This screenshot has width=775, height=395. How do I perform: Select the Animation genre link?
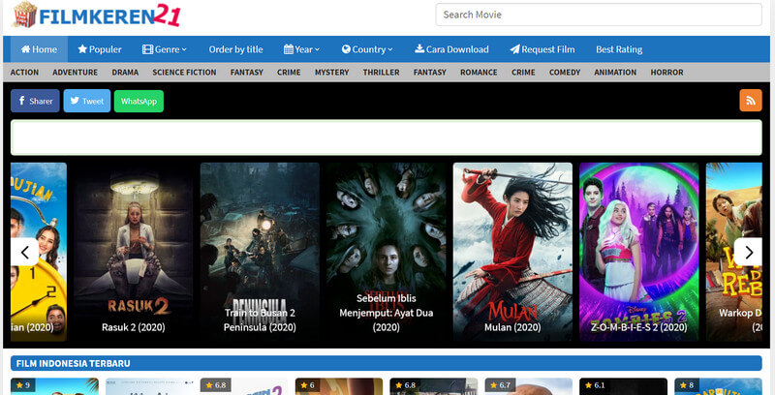point(615,73)
